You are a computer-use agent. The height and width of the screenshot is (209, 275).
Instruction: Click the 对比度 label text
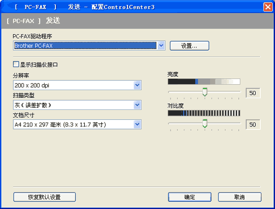(x=175, y=106)
